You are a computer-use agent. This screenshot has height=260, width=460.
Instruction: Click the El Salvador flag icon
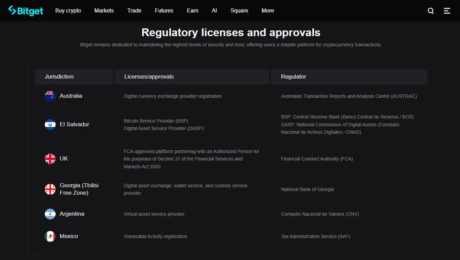click(50, 124)
